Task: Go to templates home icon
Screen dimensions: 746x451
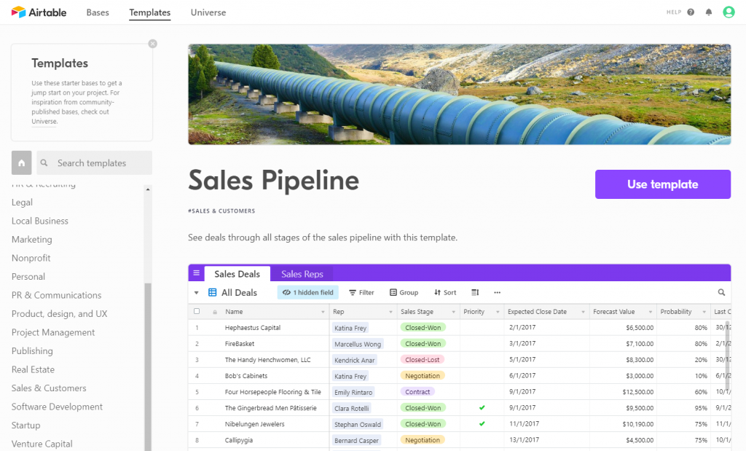Action: coord(21,163)
